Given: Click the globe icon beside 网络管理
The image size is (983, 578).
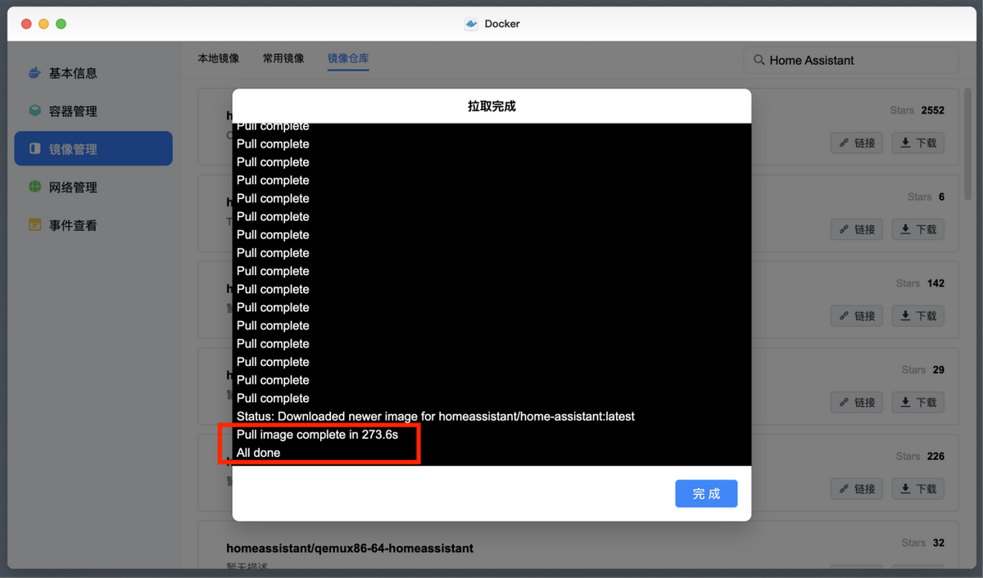Looking at the screenshot, I should tap(34, 187).
